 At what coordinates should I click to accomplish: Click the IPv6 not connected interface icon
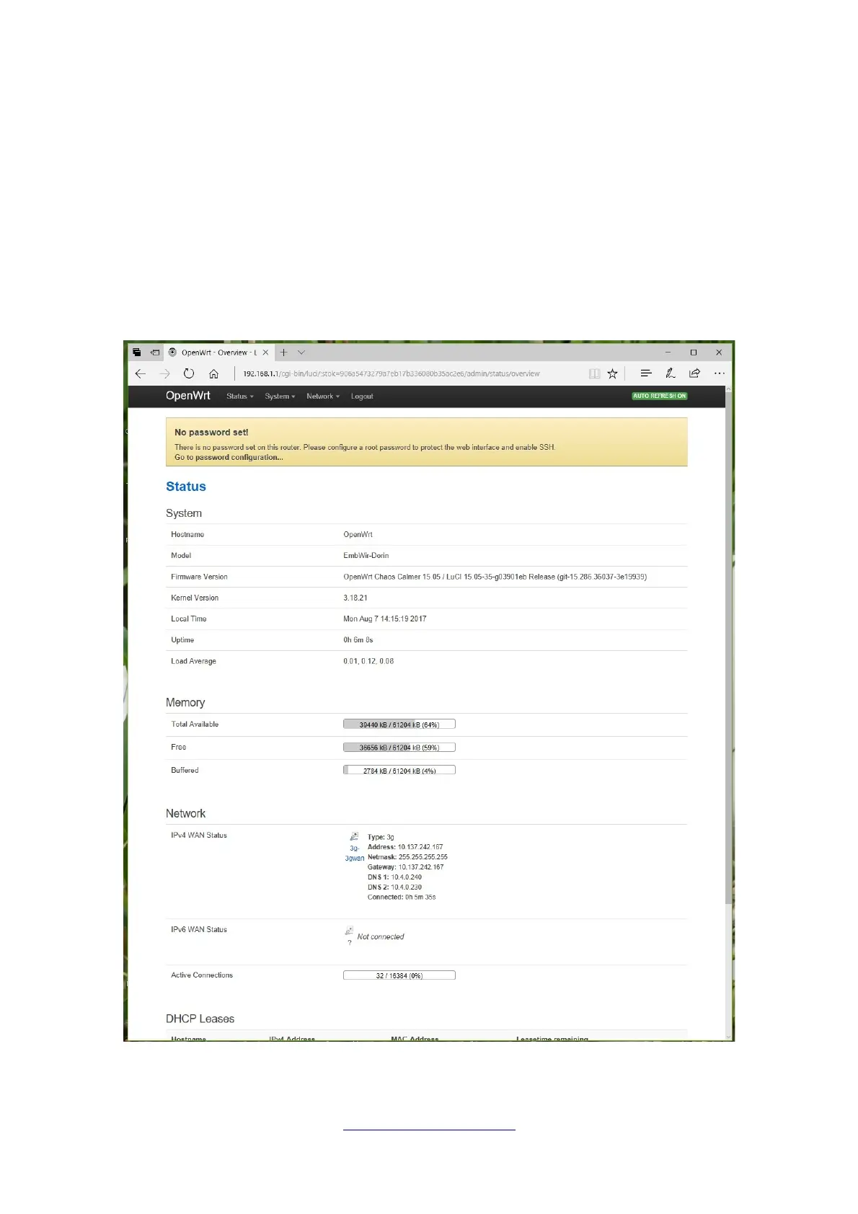349,931
